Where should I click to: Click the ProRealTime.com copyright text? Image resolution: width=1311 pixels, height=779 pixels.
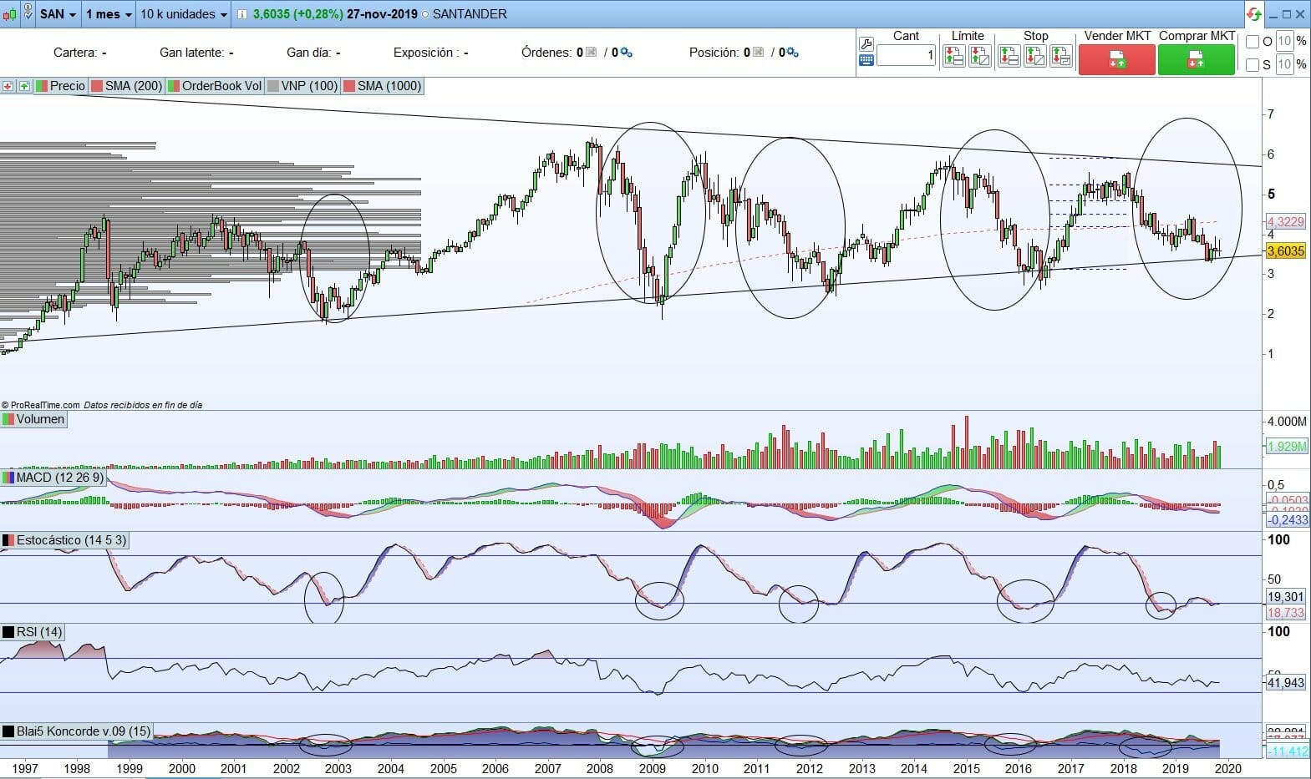tap(40, 405)
